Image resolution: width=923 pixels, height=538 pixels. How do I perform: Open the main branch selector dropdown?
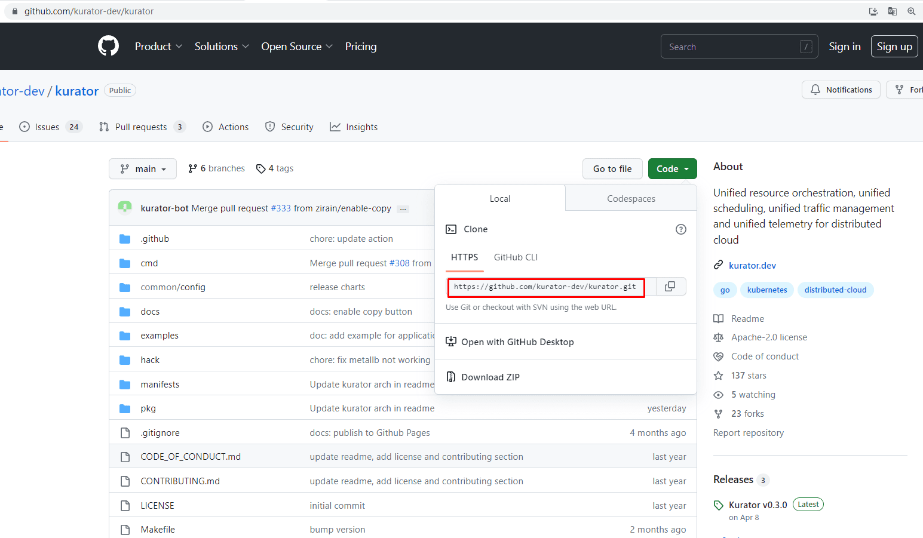[143, 169]
